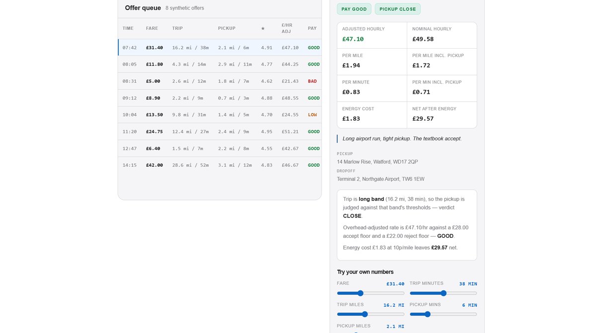Viewport: 596px width, 333px height.
Task: Select the 10:04 offer row for £13.50
Action: coord(220,115)
